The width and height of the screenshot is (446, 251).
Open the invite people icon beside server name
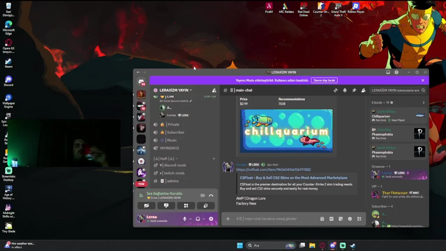pos(214,90)
